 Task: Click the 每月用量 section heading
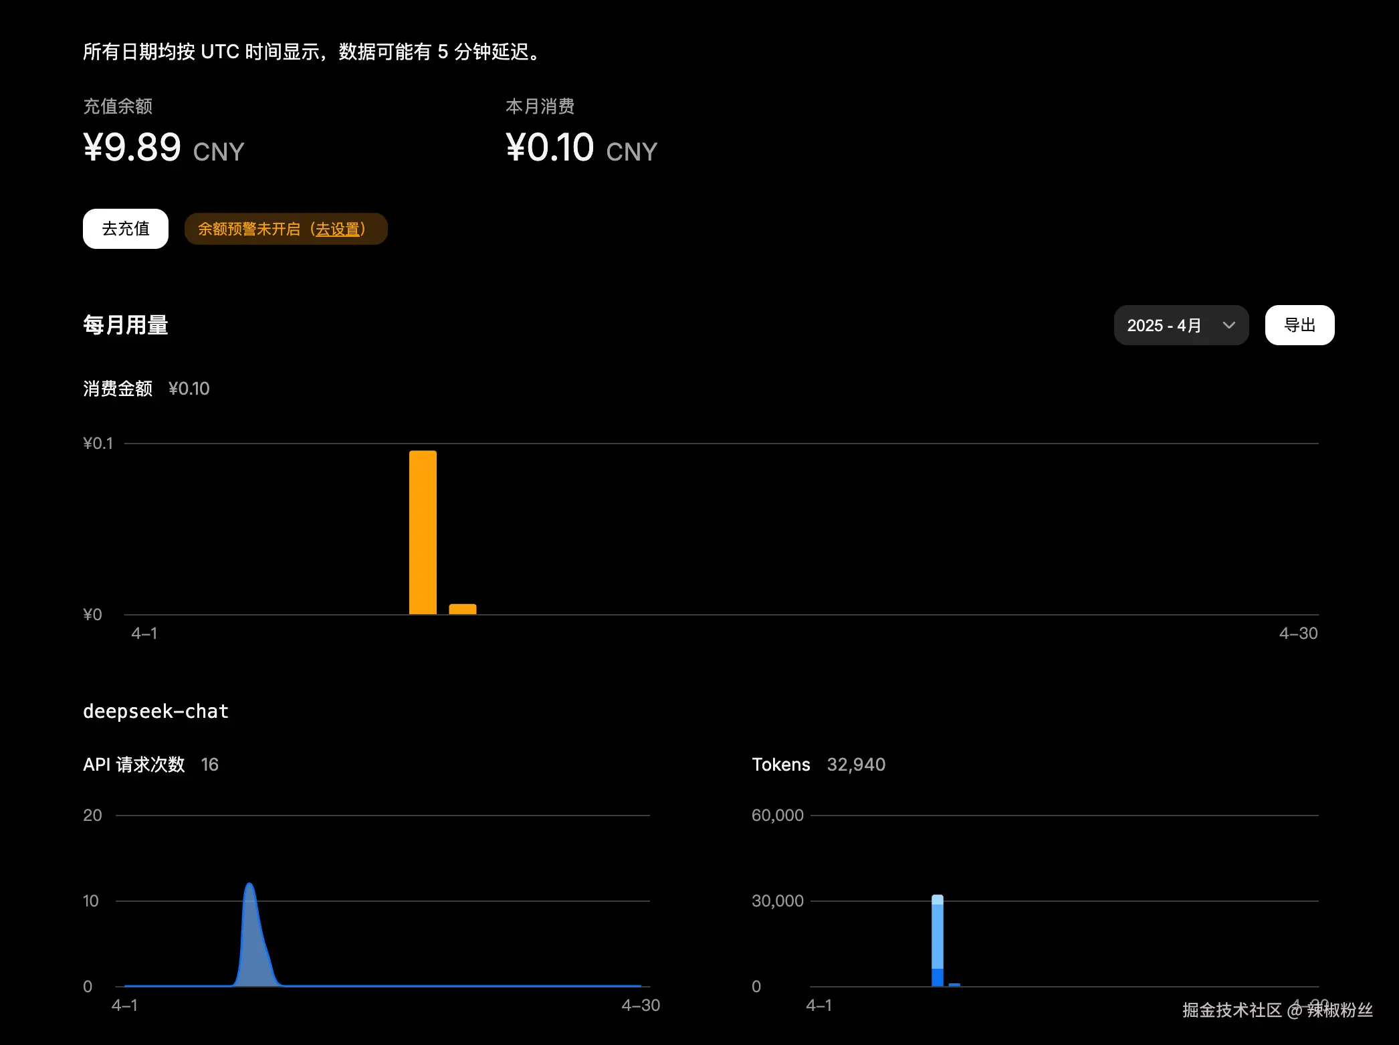pos(125,325)
